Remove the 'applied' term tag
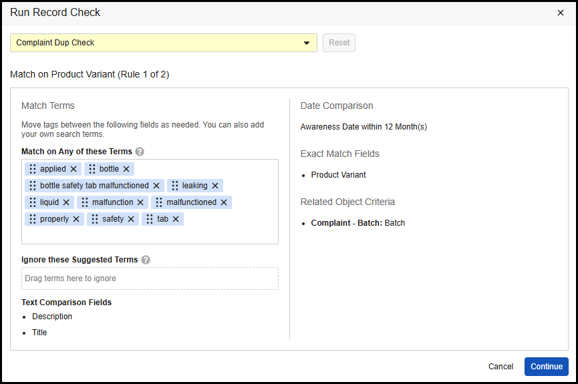 tap(74, 169)
